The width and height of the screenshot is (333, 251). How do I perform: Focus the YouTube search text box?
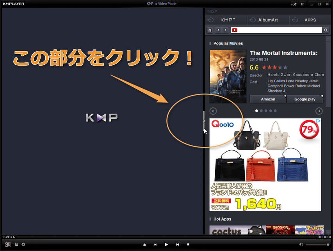[280, 30]
